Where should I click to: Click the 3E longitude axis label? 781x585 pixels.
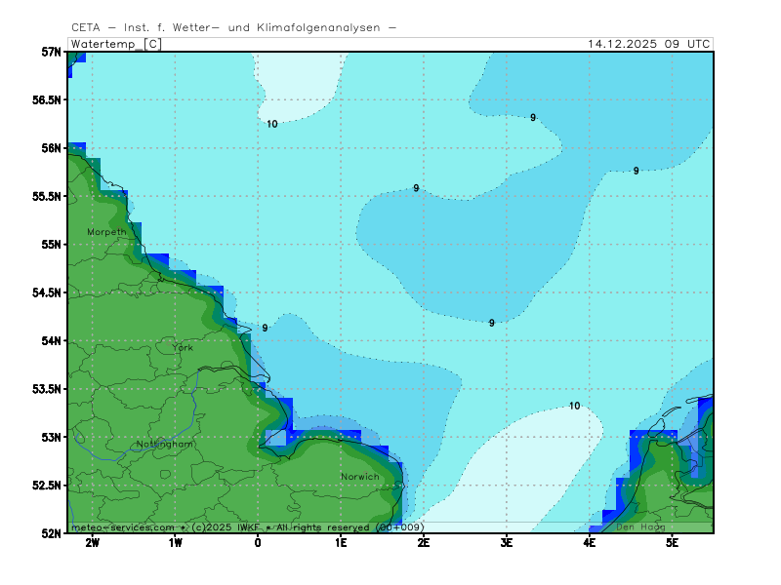(x=507, y=542)
